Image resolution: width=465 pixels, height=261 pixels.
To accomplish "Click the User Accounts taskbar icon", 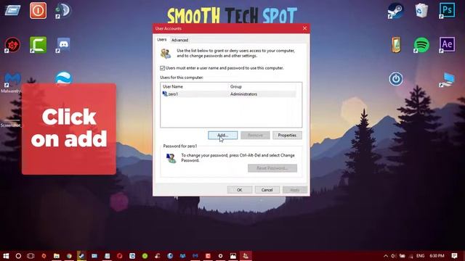I will pyautogui.click(x=246, y=256).
